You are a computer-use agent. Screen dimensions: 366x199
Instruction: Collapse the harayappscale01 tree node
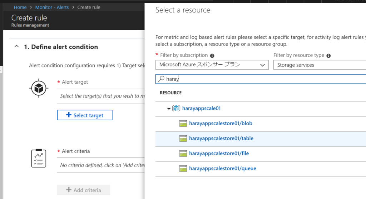pos(169,109)
